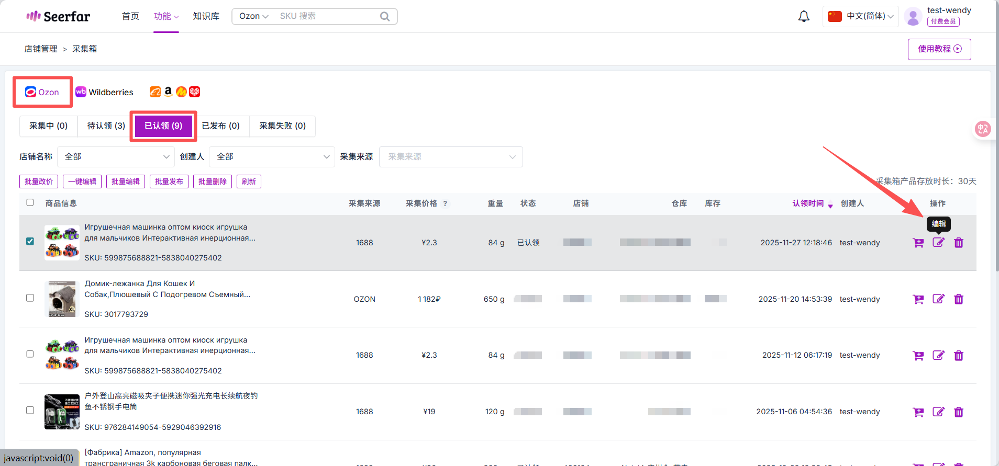Open the 使用教程 tutorial button

[x=939, y=49]
